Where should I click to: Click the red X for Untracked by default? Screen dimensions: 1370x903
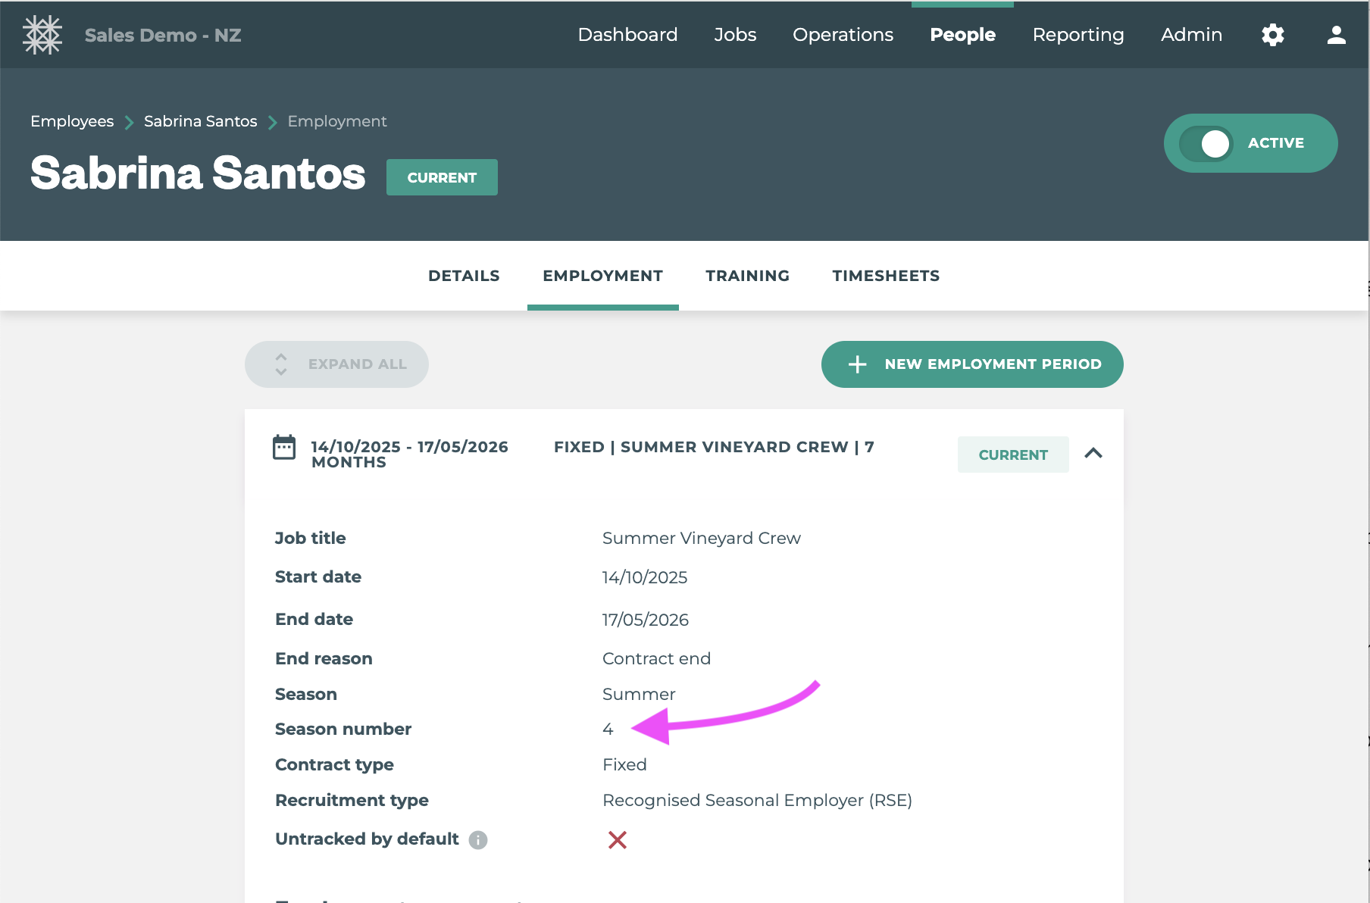coord(617,839)
